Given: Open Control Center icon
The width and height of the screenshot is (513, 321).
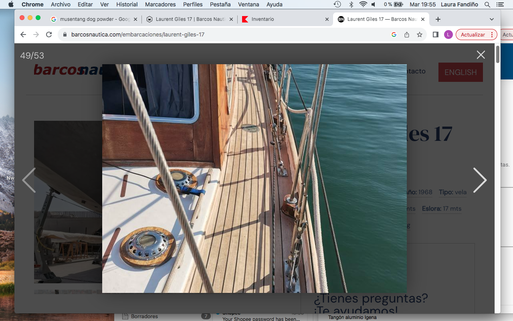Looking at the screenshot, I should [x=500, y=4].
